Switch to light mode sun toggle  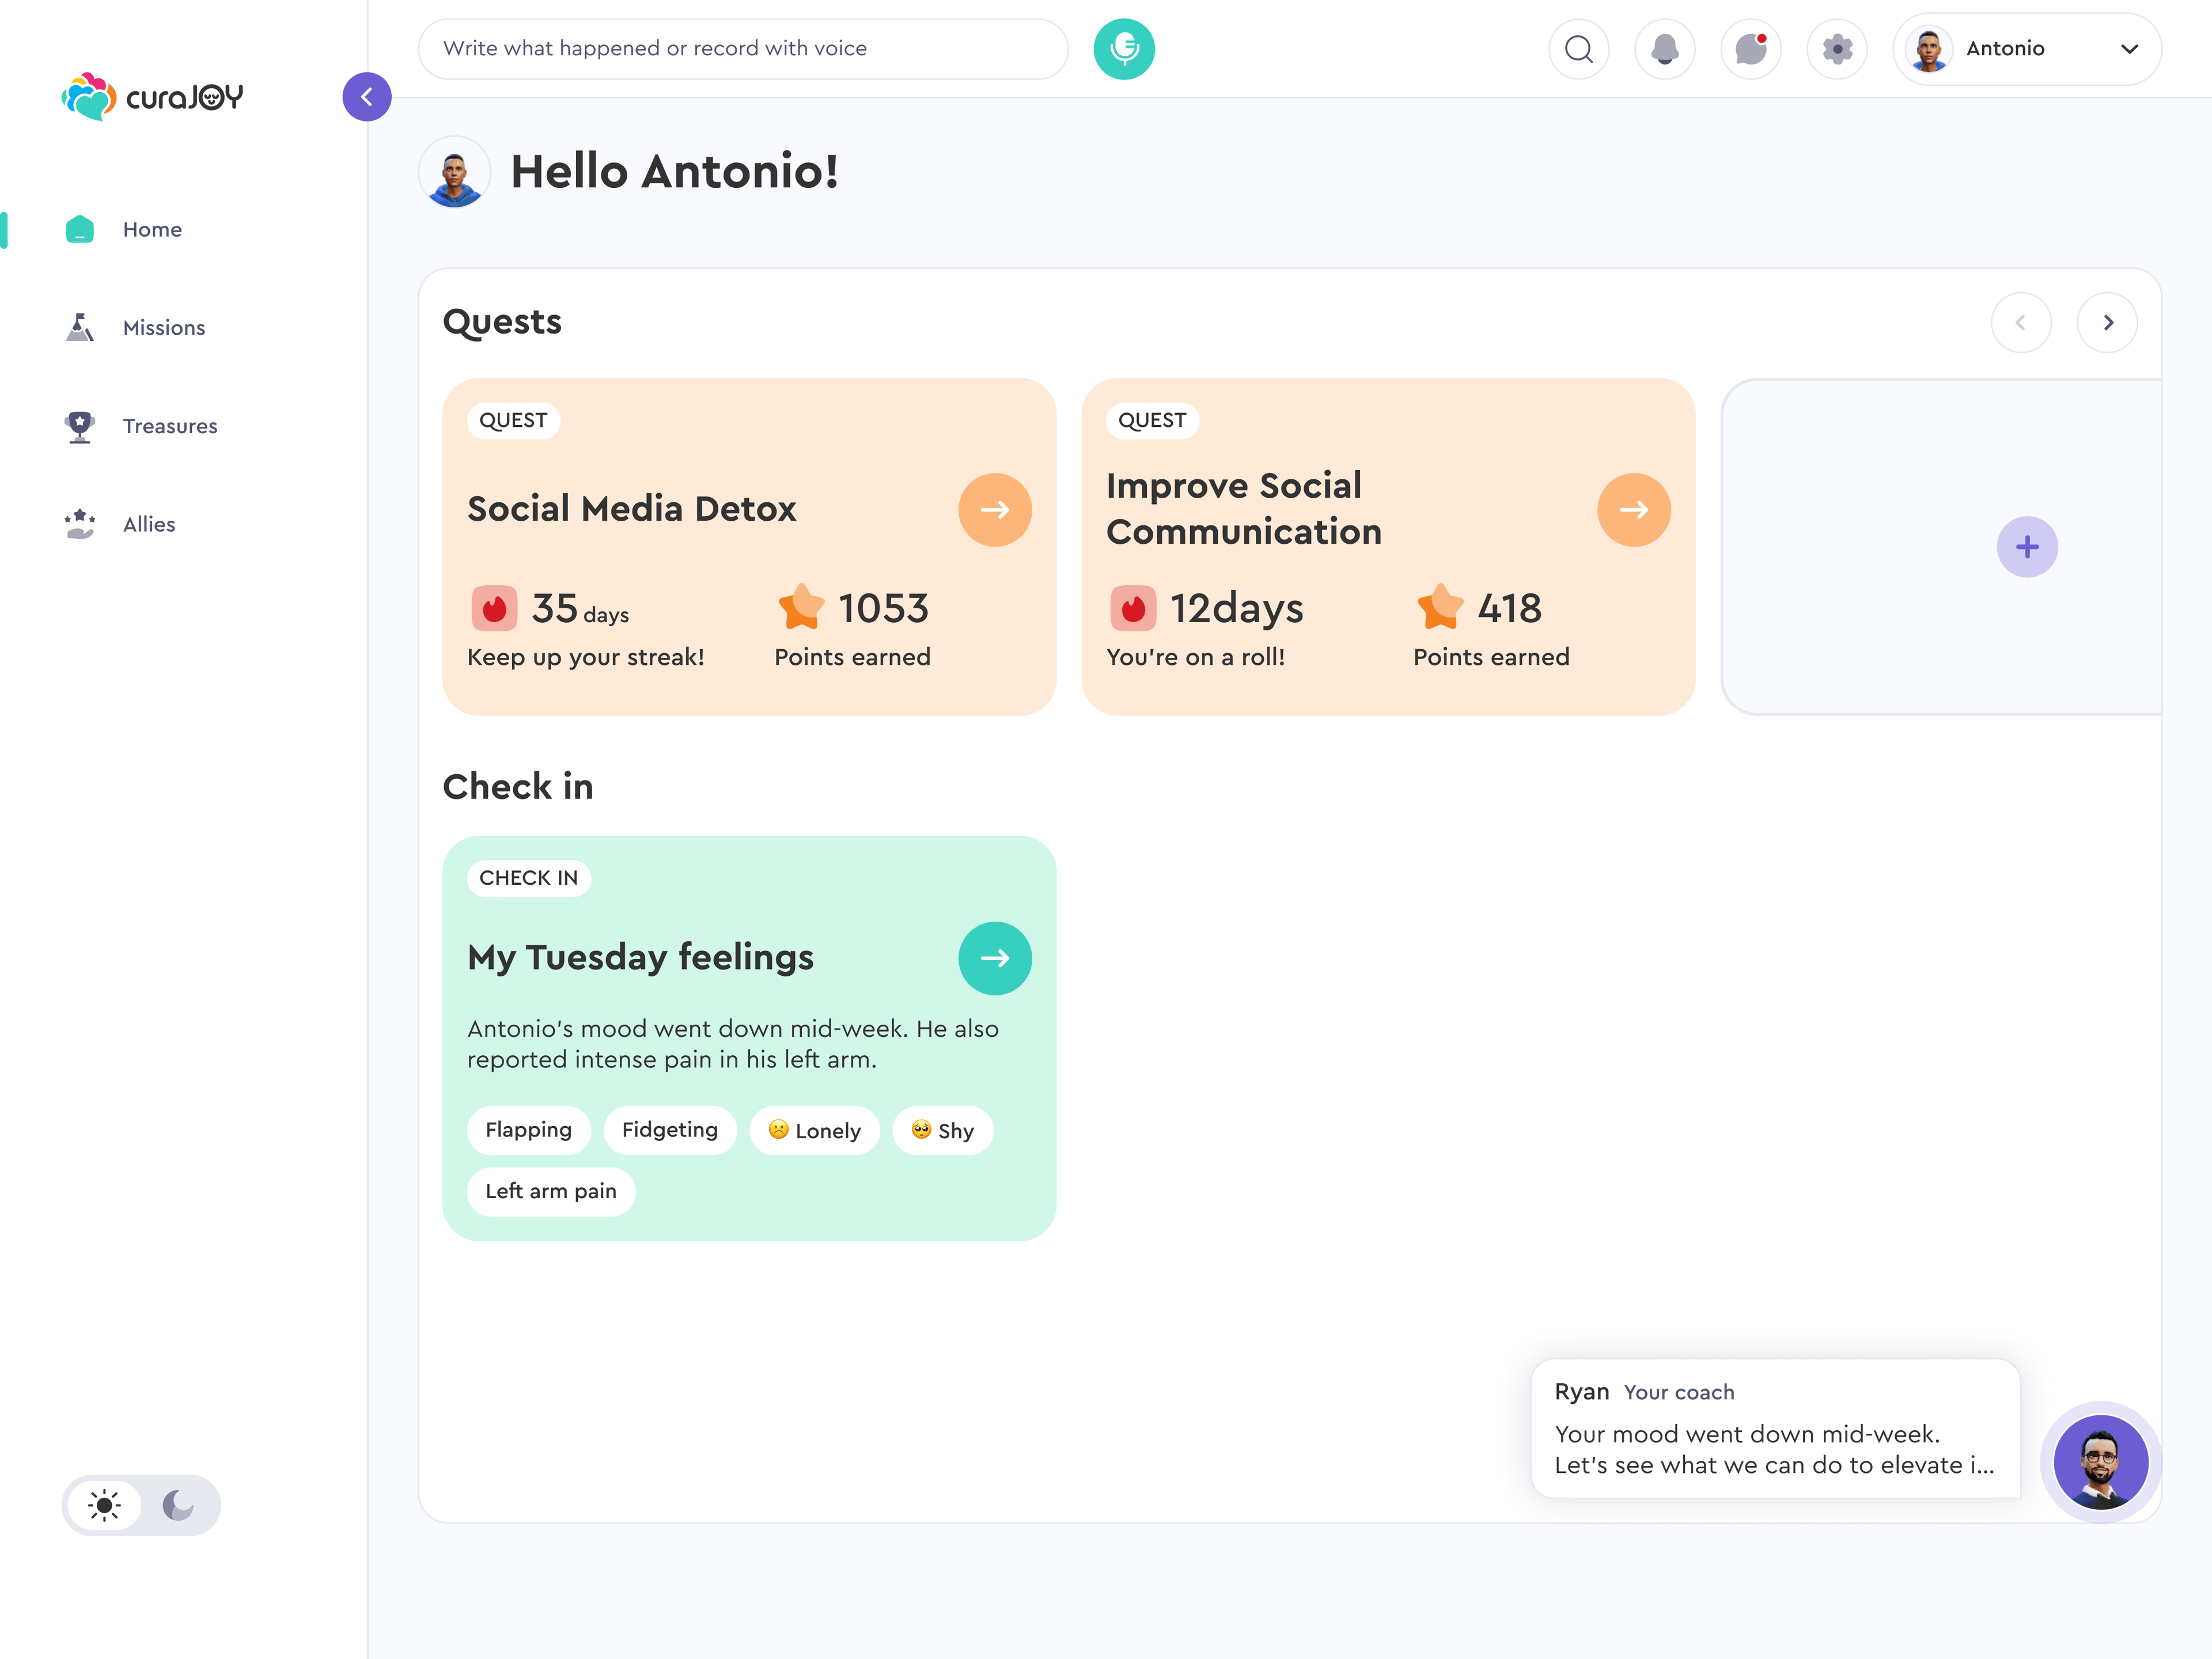(105, 1505)
